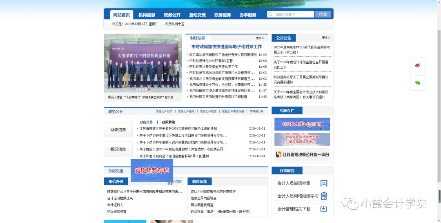Viewport: 441px width, 223px height.
Task: Open 关于印发《政府会计准则制度解释第1号》的通知
Action: (x=174, y=156)
